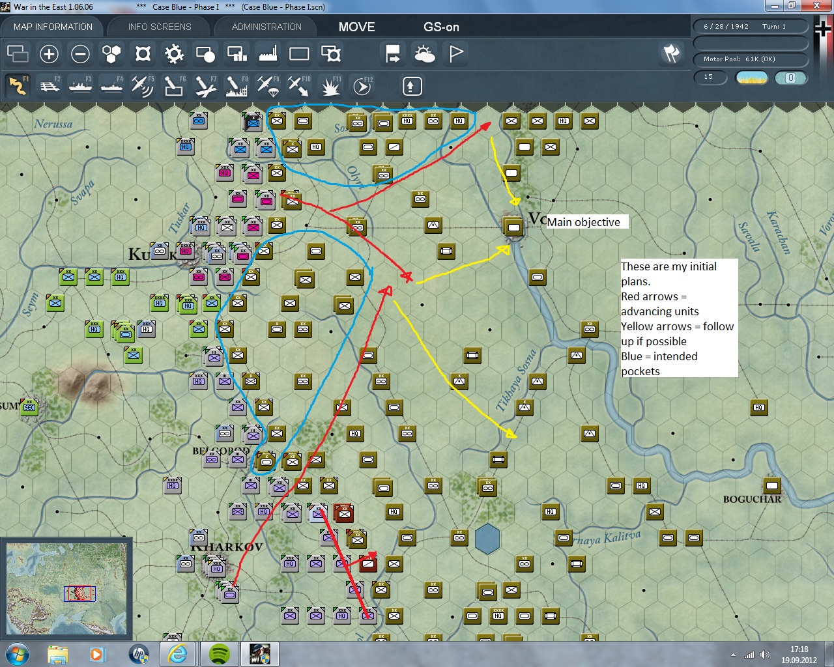Toggle the four-cornered target map overlay
The width and height of the screenshot is (834, 667).
[143, 53]
